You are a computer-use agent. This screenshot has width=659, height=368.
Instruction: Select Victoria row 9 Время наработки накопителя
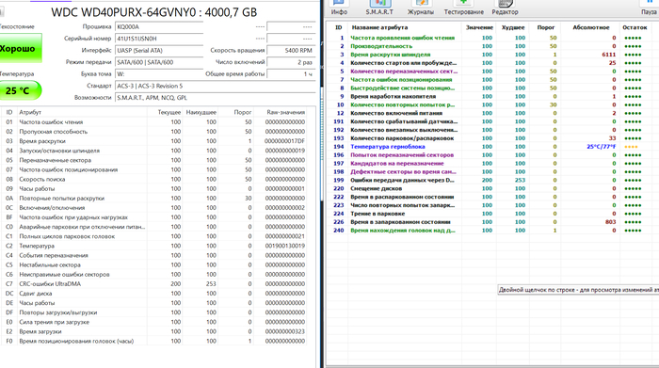point(492,96)
